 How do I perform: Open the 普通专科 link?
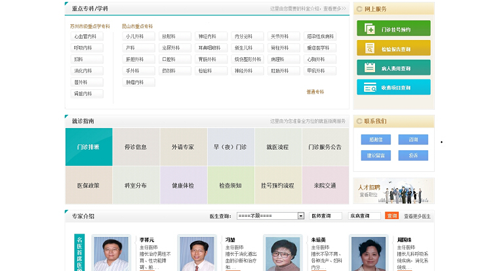[x=315, y=92]
